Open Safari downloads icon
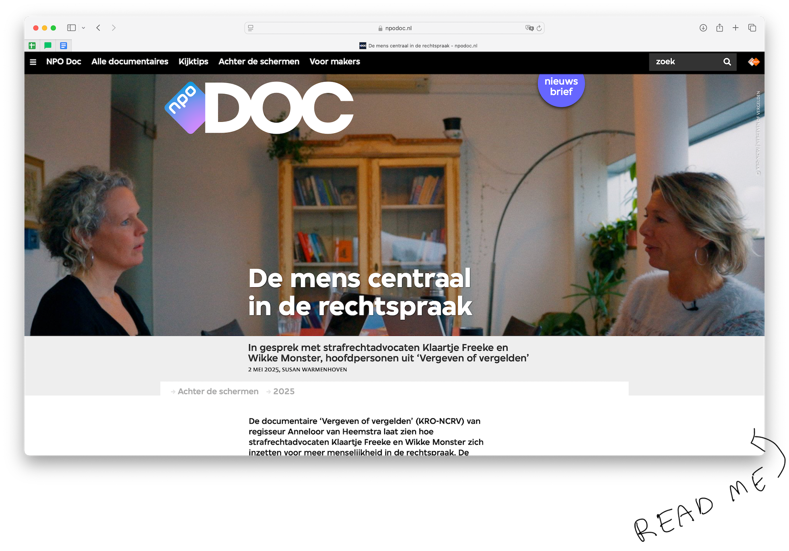 tap(703, 28)
